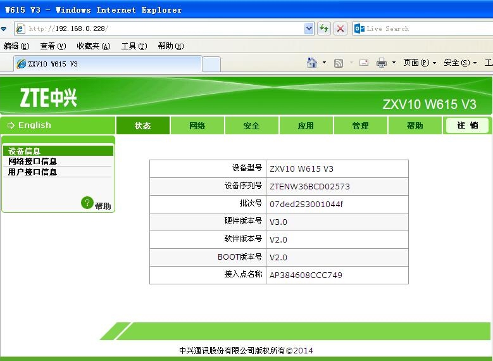Click the green question mark help icon
This screenshot has height=361, width=493.
(x=87, y=203)
